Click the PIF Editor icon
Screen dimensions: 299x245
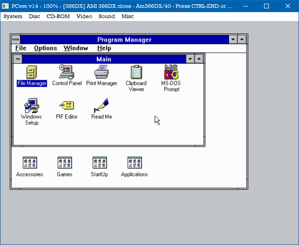click(x=67, y=106)
